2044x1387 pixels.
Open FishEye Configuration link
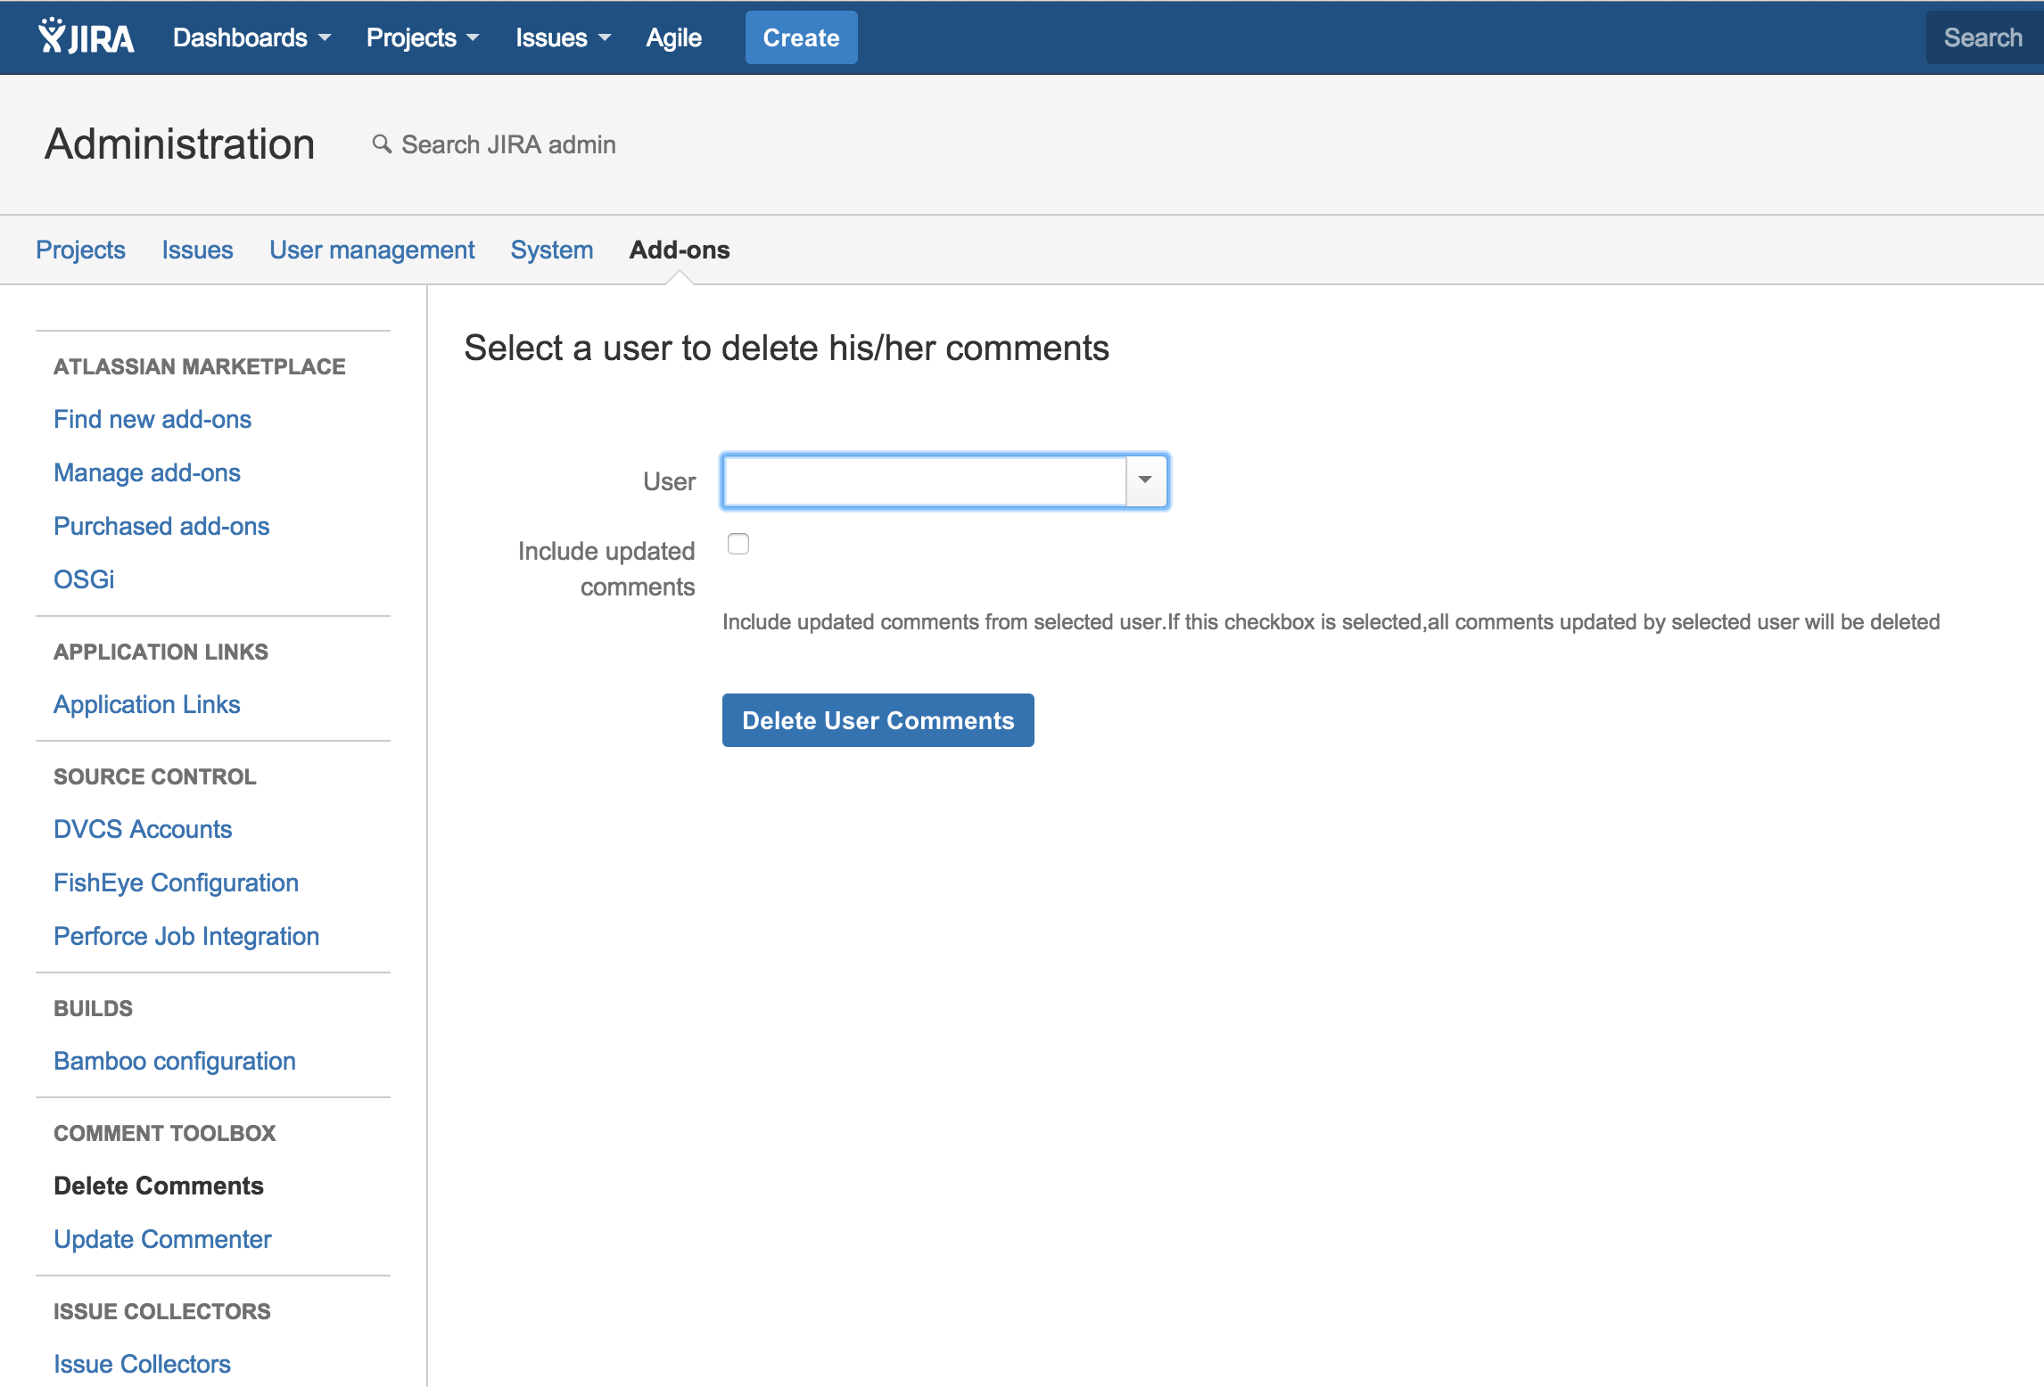(176, 882)
